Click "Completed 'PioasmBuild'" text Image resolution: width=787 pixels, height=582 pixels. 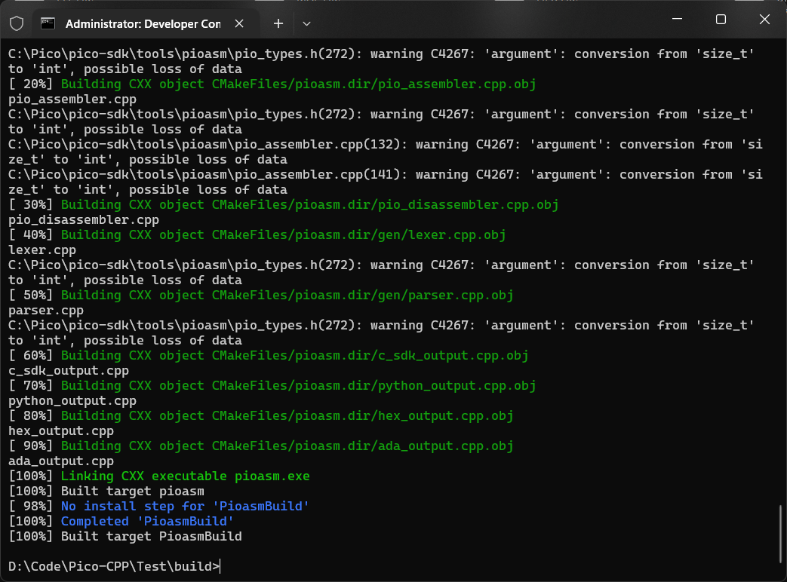click(147, 522)
